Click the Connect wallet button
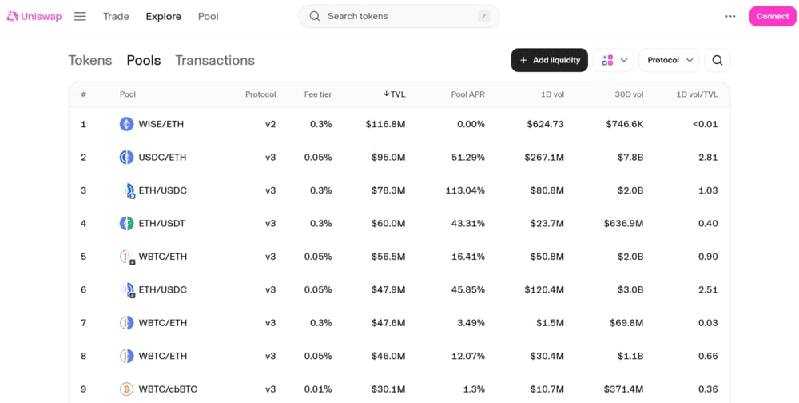This screenshot has height=403, width=799. tap(773, 16)
